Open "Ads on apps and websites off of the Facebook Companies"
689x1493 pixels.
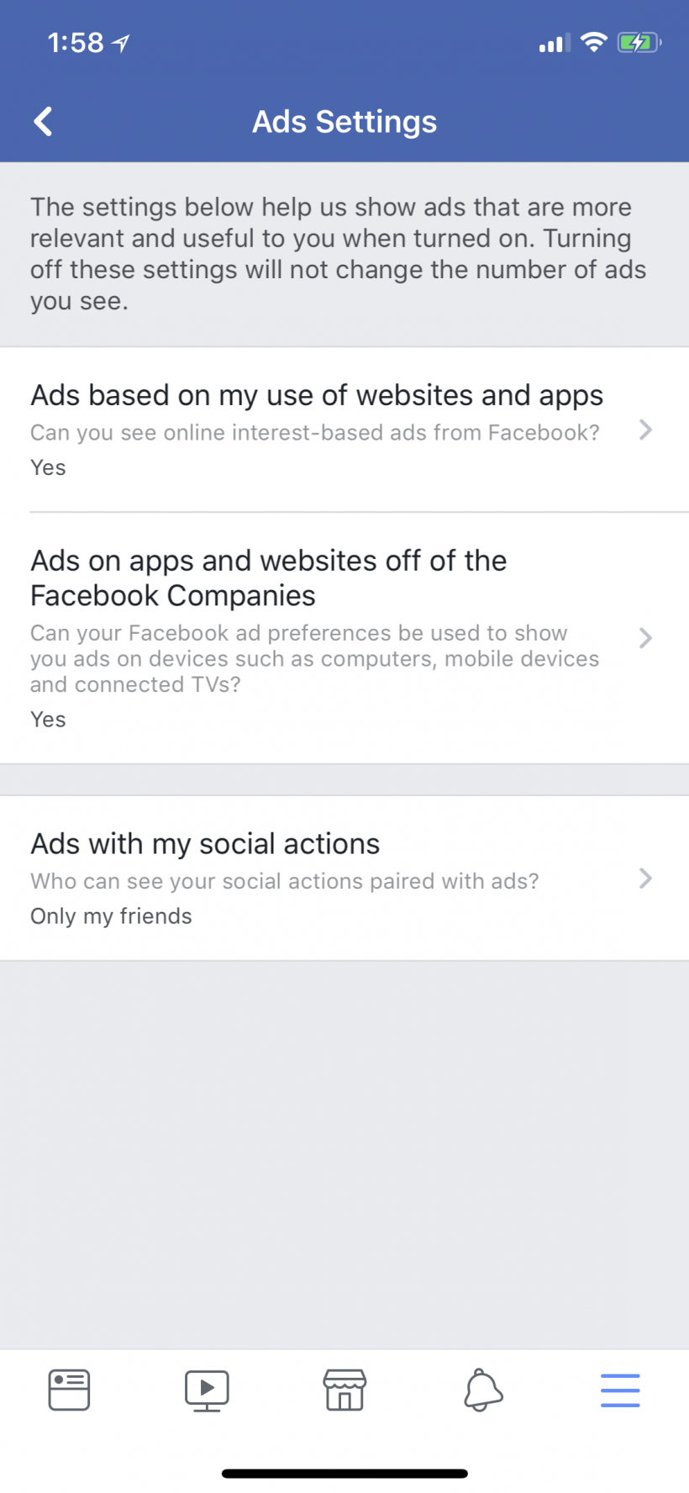[269, 578]
